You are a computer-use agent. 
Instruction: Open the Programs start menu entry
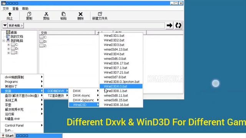pos(22,82)
